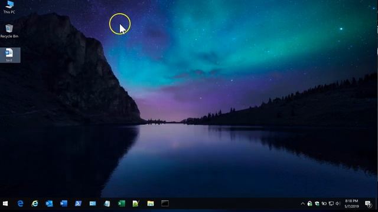Image resolution: width=378 pixels, height=212 pixels.
Task: Launch Internet Explorer from the taskbar
Action: pos(35,204)
